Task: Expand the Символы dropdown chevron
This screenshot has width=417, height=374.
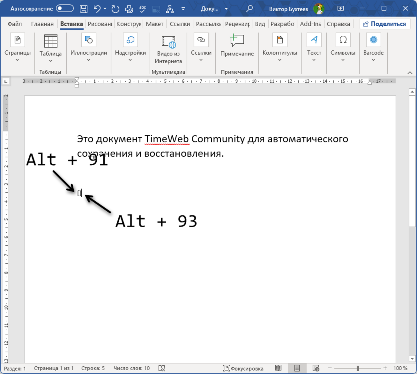Action: click(343, 60)
